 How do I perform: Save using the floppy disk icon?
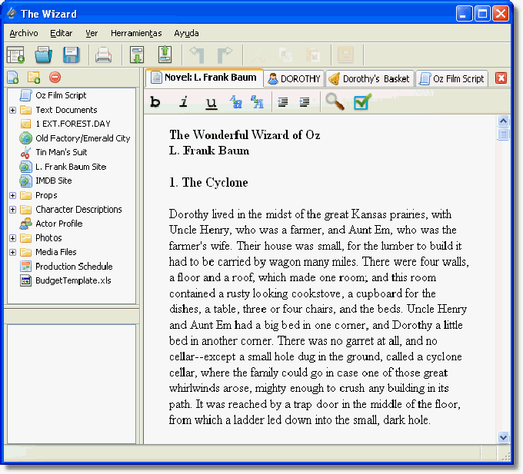(x=71, y=55)
